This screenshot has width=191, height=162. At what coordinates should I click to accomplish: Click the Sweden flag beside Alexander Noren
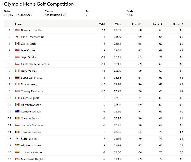(x=17, y=146)
